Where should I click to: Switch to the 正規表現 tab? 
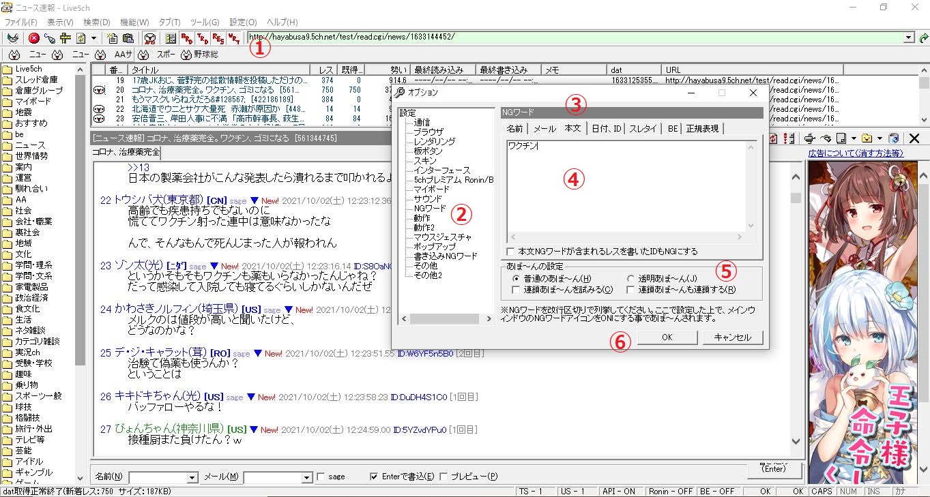tap(703, 128)
